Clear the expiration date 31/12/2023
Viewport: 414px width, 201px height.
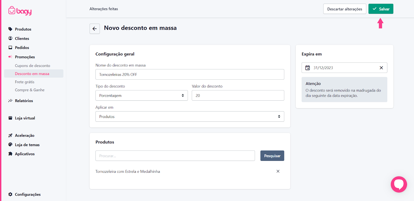[381, 68]
